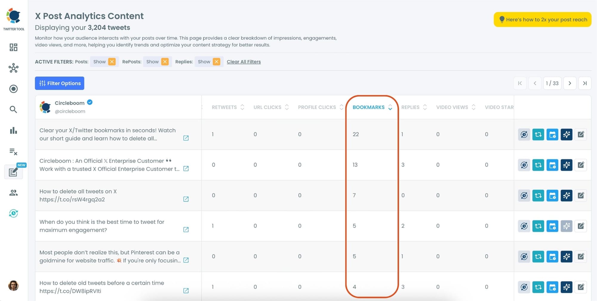Image resolution: width=597 pixels, height=301 pixels.
Task: Click Clear All Filters link
Action: pyautogui.click(x=244, y=62)
